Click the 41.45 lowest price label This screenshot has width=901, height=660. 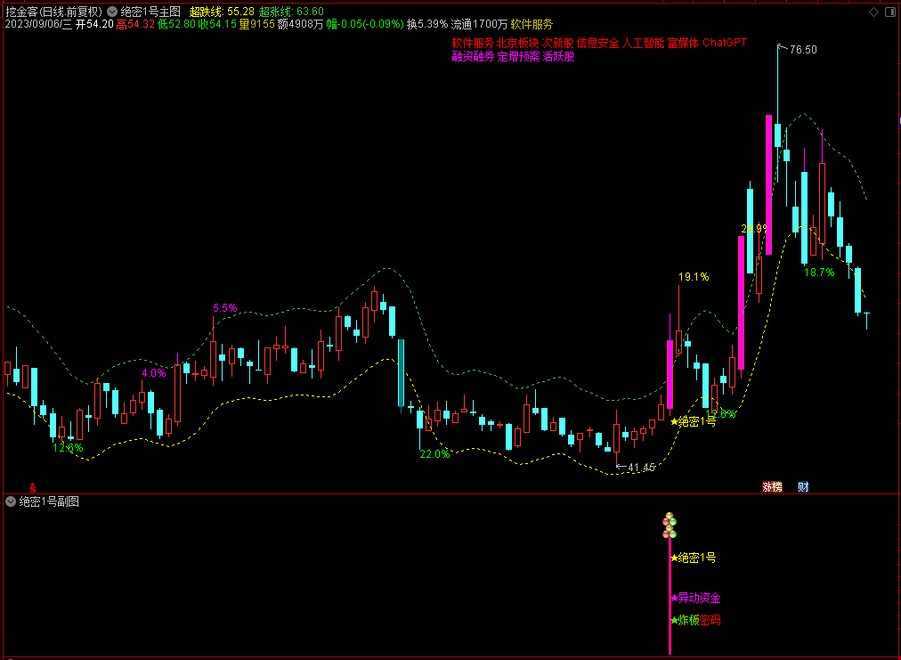point(641,468)
